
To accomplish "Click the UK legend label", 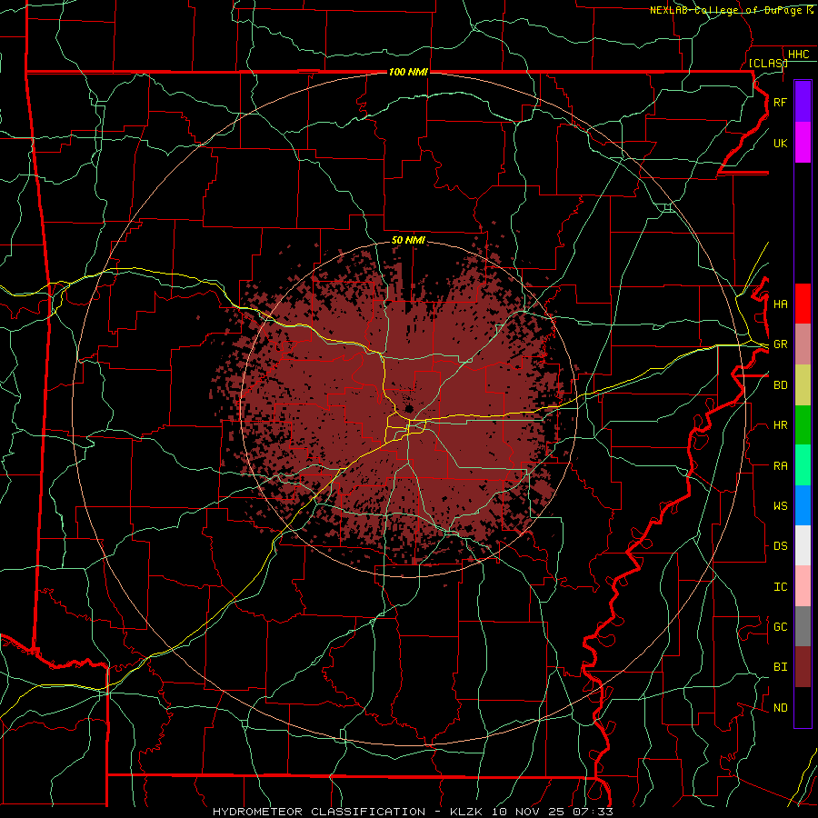I will point(780,143).
